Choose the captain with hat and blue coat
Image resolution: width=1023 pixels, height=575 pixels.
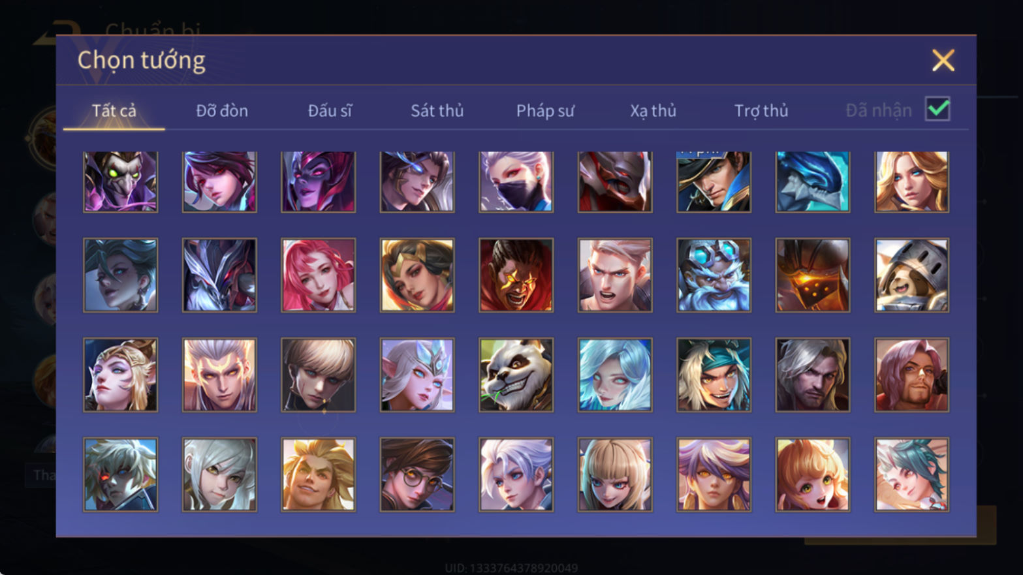(714, 181)
